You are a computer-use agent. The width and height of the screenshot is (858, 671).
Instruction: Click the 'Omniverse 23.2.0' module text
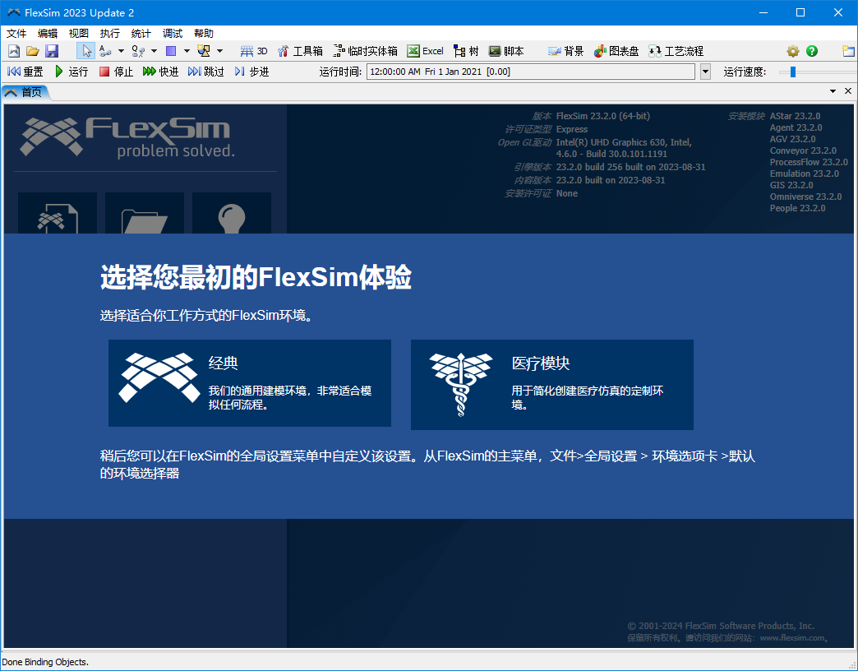[x=805, y=197]
